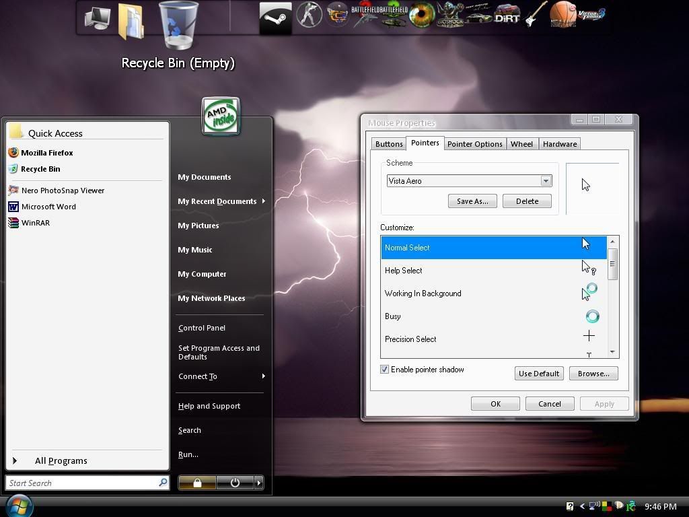Viewport: 689px width, 517px height.
Task: Expand shutdown options arrow beside power button
Action: click(x=258, y=483)
